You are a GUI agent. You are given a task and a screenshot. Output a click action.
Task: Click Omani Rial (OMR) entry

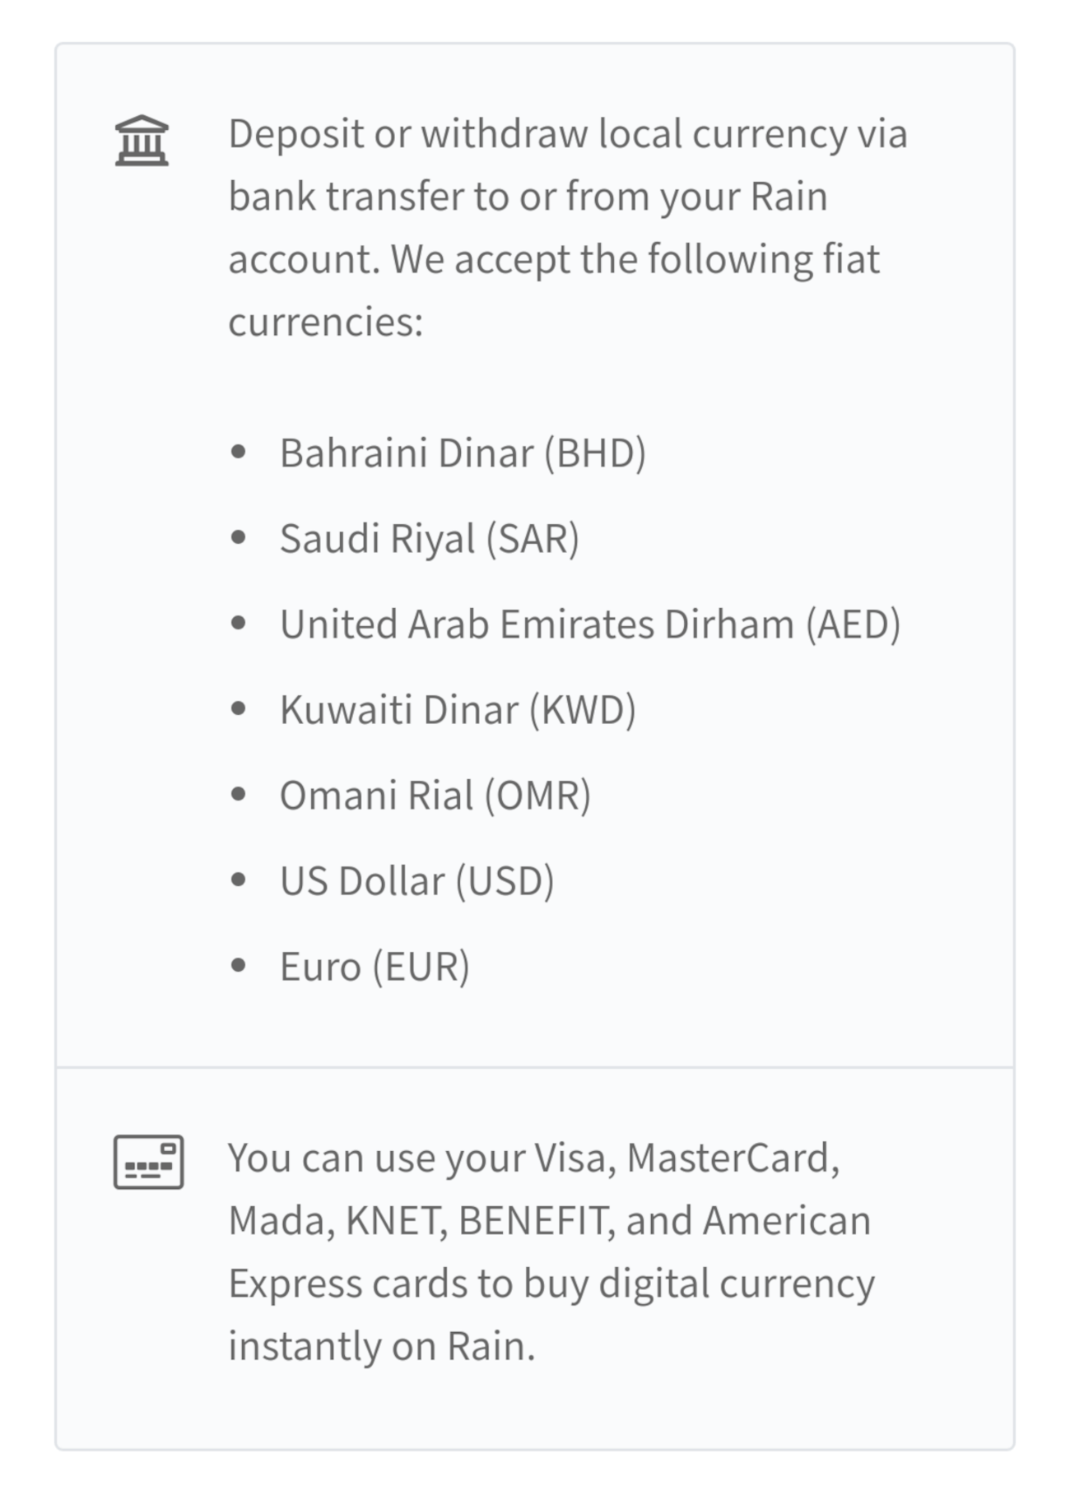coord(435,796)
